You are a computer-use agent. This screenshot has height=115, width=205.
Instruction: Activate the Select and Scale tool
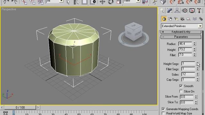(x=119, y=2)
